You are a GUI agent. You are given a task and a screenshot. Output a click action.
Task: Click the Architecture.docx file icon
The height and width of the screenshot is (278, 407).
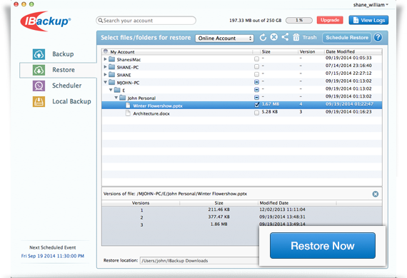[x=128, y=113]
